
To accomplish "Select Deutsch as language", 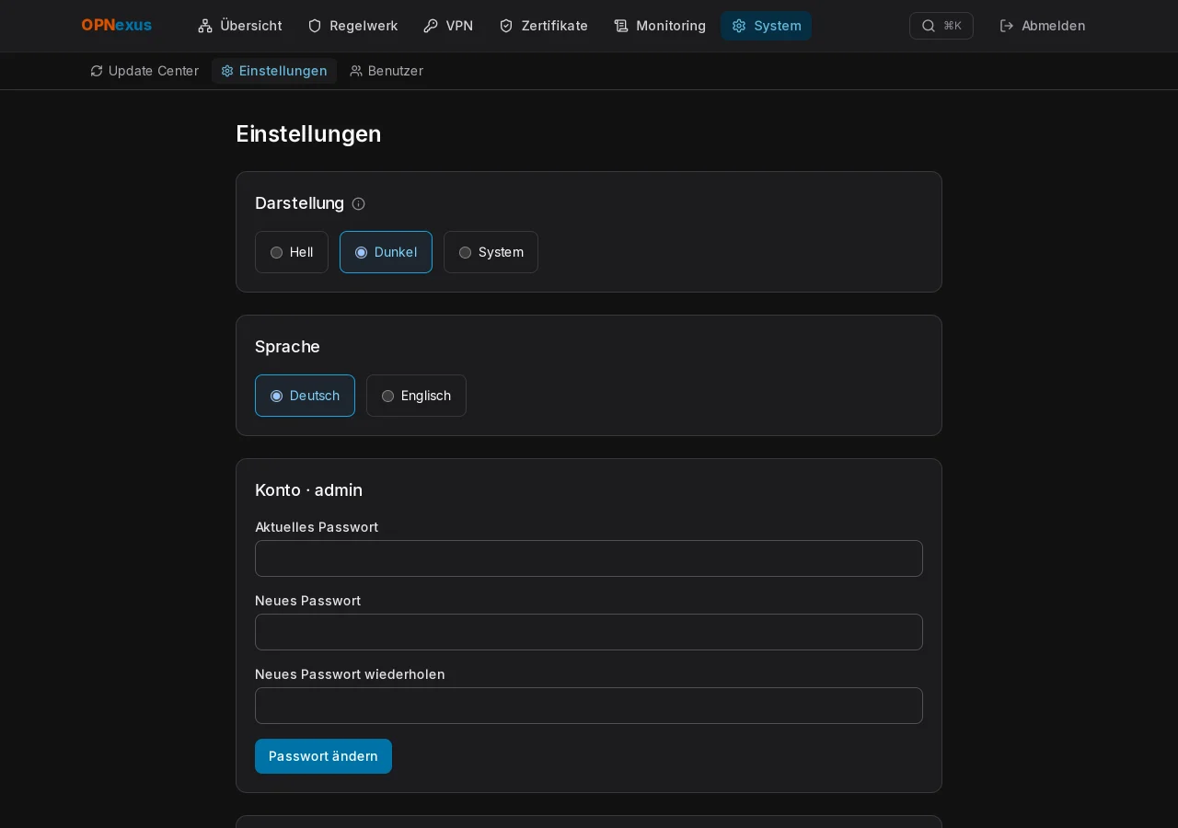I will tap(305, 396).
